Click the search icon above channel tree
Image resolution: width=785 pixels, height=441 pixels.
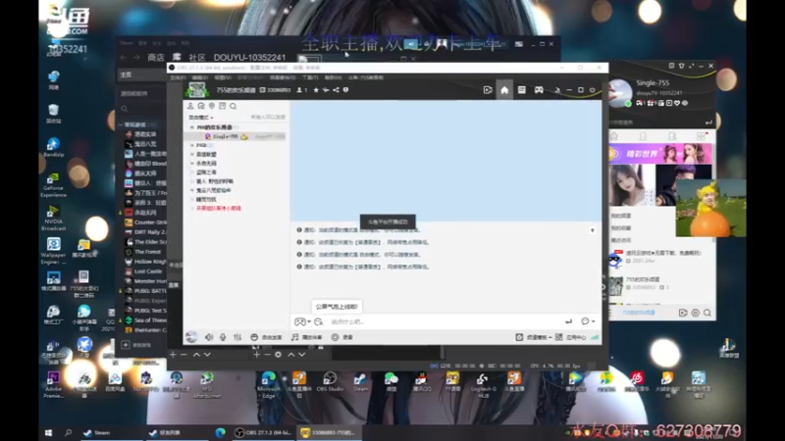click(x=233, y=106)
